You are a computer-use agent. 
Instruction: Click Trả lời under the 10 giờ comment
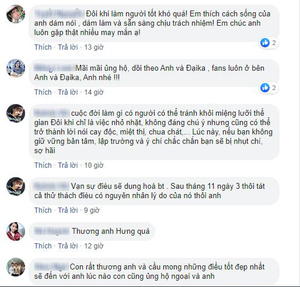(68, 165)
